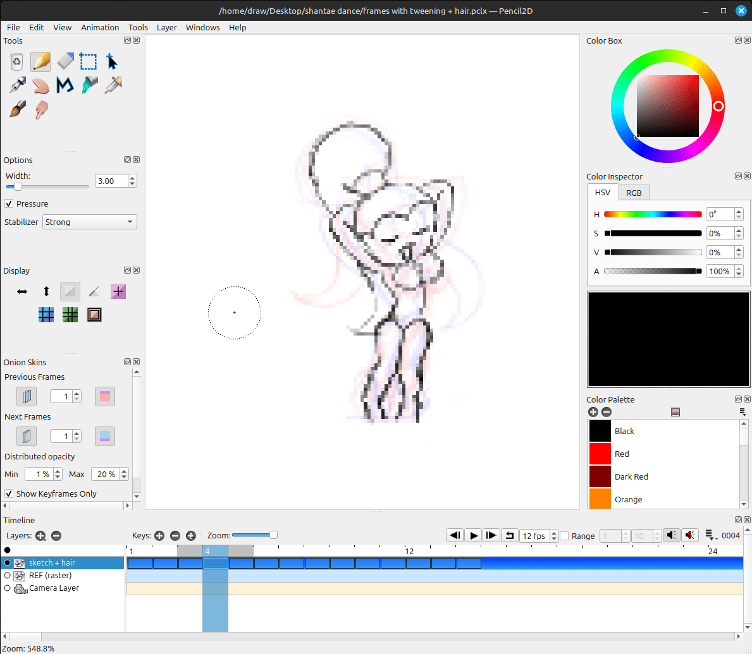Uncheck the Pressure checkbox
Image resolution: width=752 pixels, height=654 pixels.
click(9, 203)
